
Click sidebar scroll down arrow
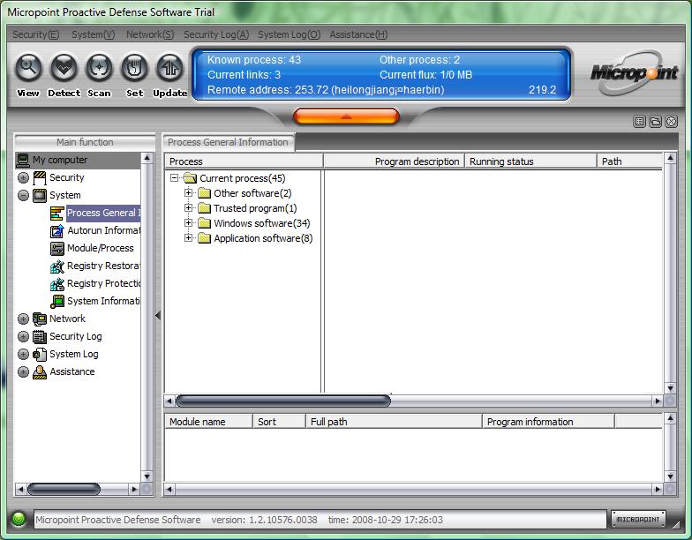coord(147,476)
